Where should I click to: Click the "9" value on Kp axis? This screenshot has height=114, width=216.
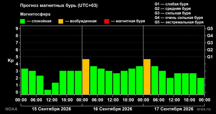[x=17, y=29]
